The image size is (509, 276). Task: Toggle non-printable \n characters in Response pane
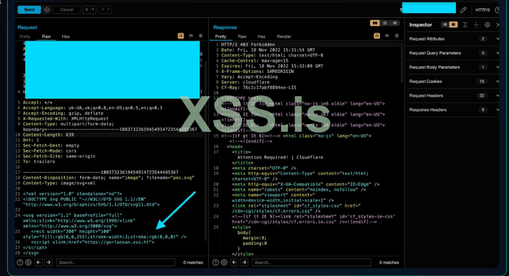(387, 36)
